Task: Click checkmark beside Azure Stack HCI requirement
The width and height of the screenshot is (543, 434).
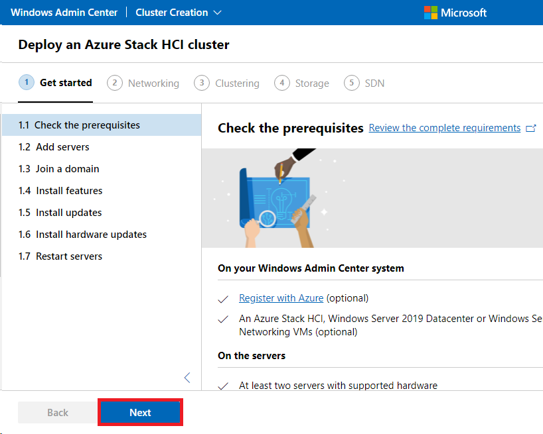Action: (x=223, y=319)
